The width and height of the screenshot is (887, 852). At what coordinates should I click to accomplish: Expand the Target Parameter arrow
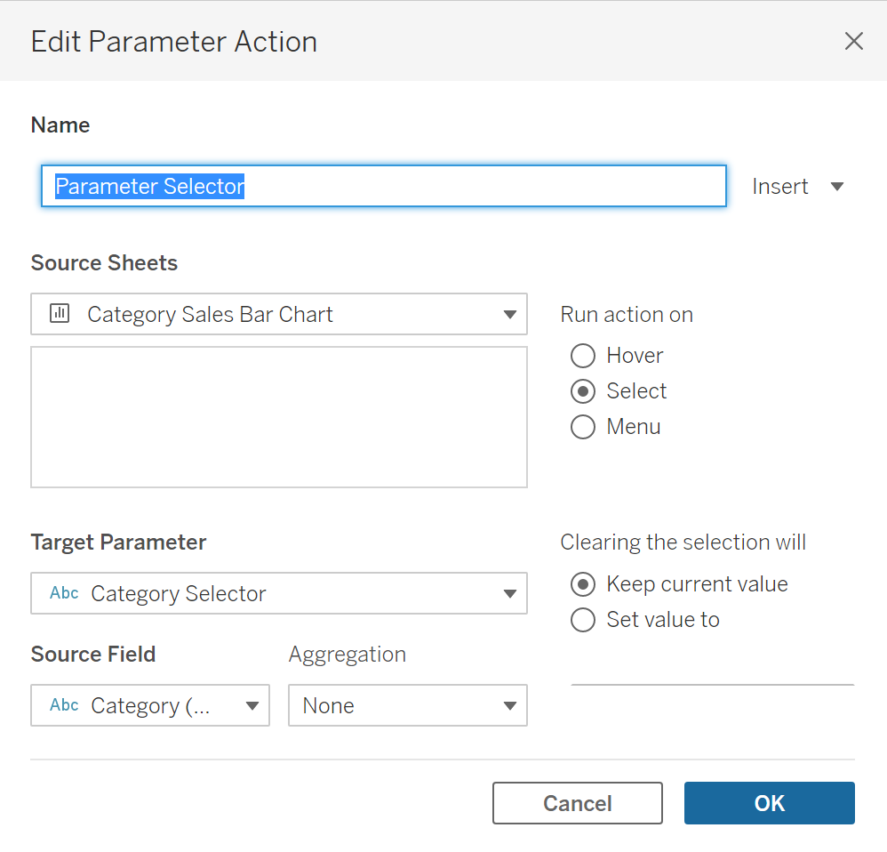[x=509, y=594]
